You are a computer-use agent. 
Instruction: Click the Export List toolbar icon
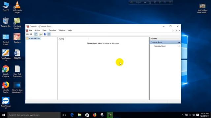pyautogui.click(x=40, y=34)
